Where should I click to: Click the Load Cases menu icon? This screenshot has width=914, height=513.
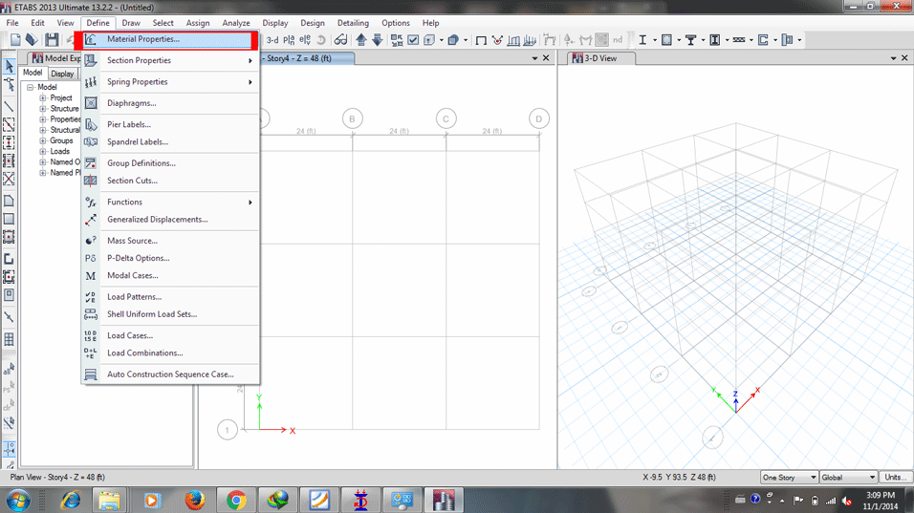click(x=91, y=336)
